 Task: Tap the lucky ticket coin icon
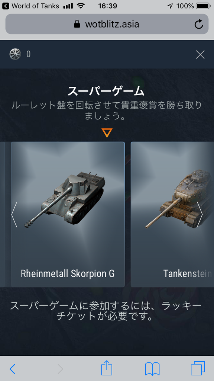point(15,54)
